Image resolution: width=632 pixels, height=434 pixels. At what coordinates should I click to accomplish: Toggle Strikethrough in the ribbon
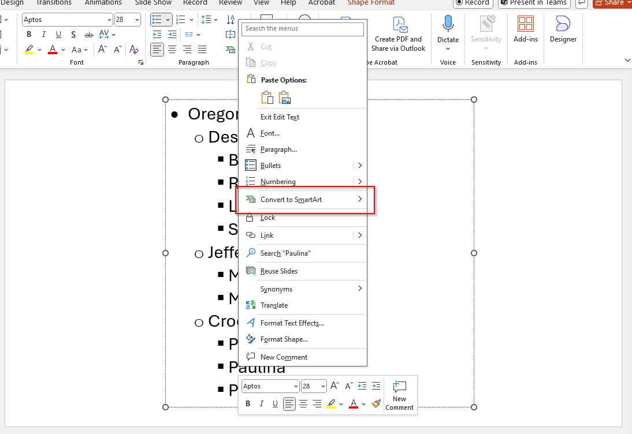point(88,35)
